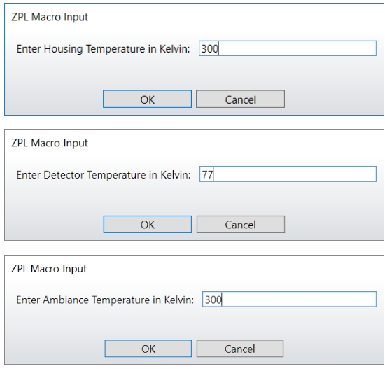Click empty space inside the Ambiance Temperature box

298,299
